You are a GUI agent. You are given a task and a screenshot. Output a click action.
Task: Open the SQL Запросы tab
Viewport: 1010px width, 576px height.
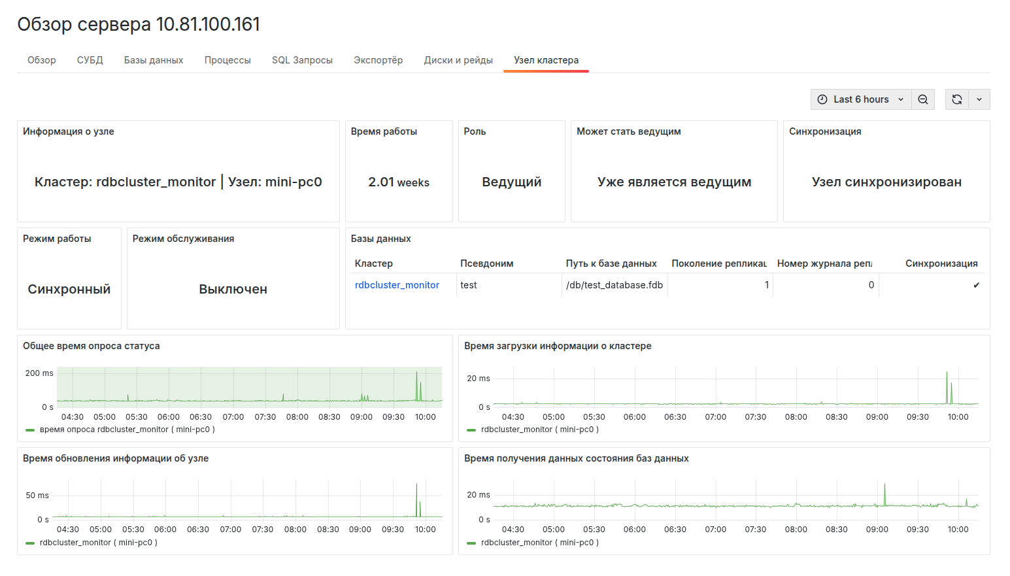(x=302, y=60)
